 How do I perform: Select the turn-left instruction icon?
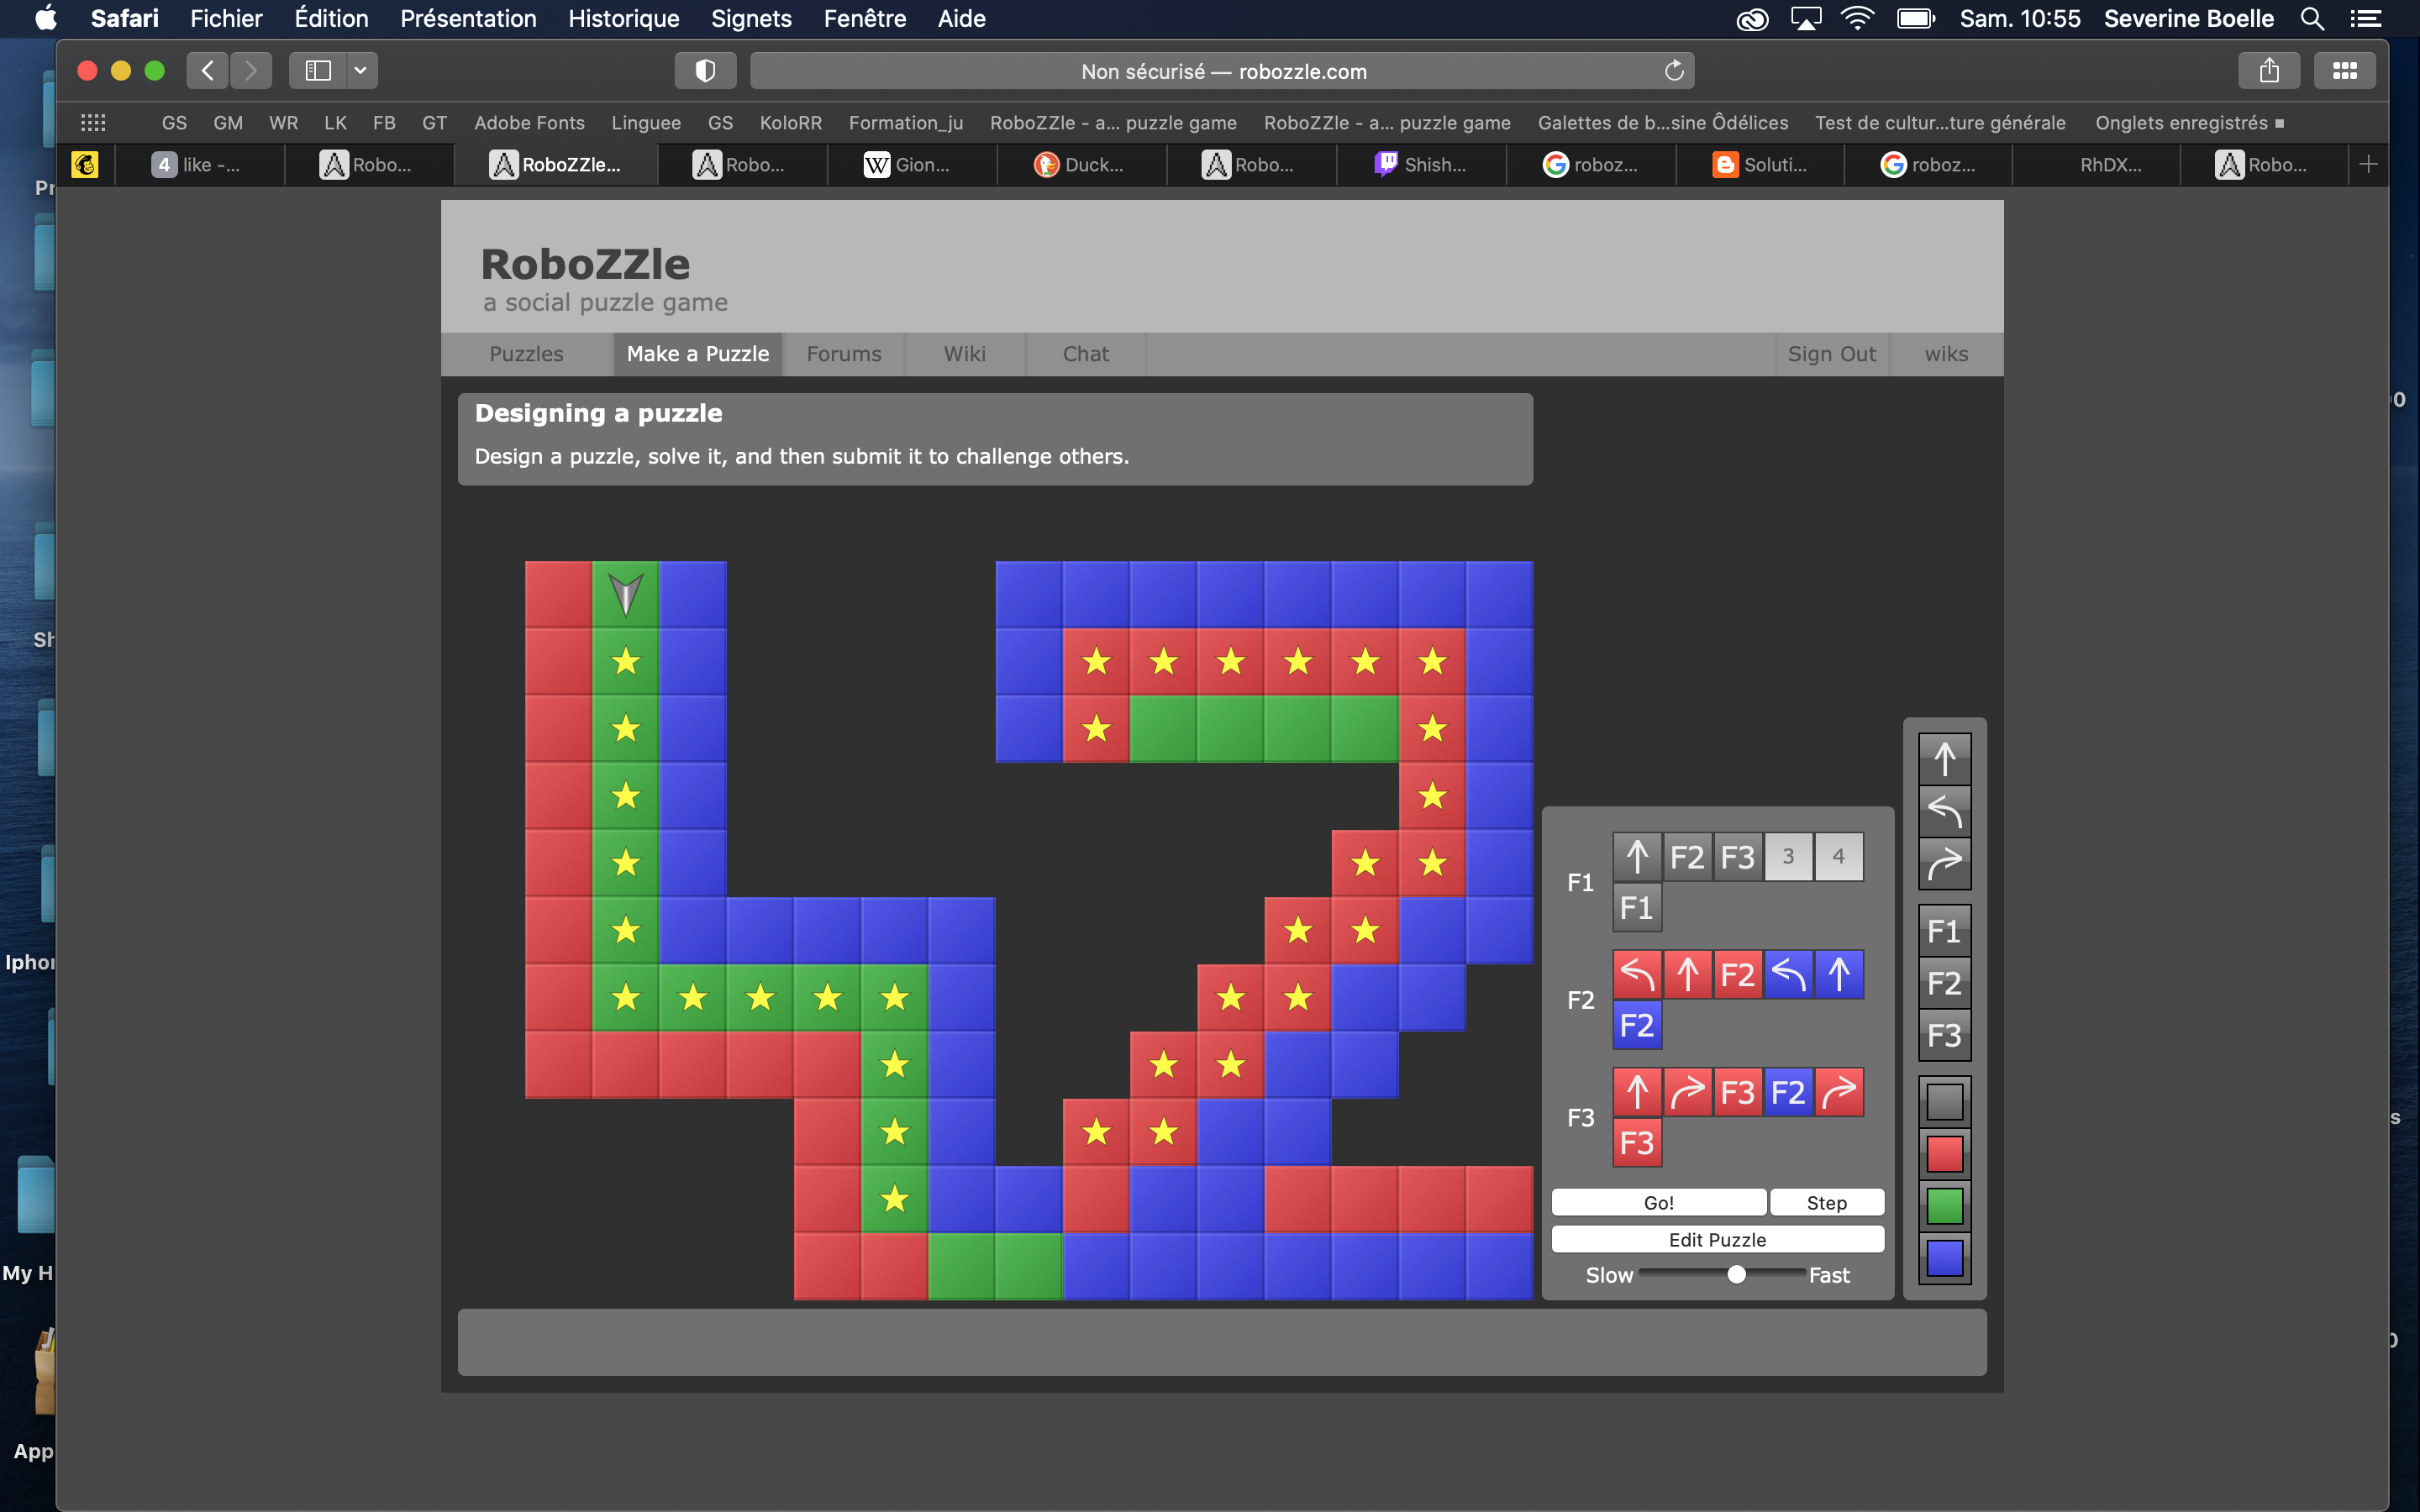(x=1945, y=811)
